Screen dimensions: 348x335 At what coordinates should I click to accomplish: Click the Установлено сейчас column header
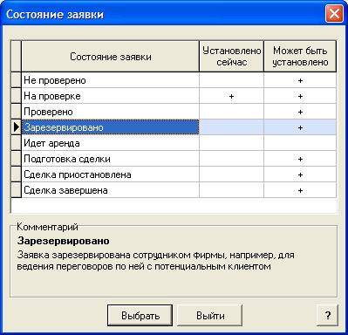tap(232, 57)
